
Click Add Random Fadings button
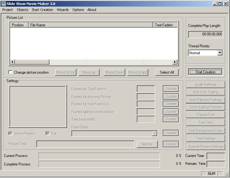[x=206, y=100]
